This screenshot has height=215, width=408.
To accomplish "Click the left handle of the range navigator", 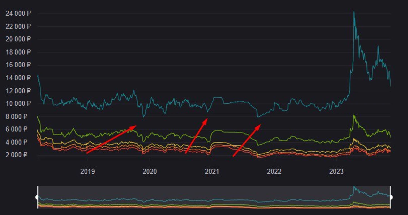I will point(37,197).
